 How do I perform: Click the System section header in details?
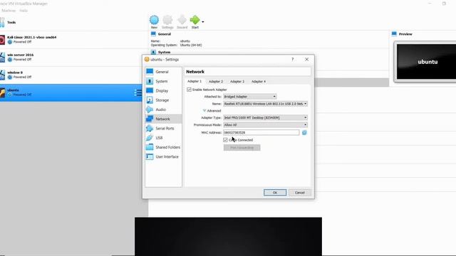click(x=164, y=52)
